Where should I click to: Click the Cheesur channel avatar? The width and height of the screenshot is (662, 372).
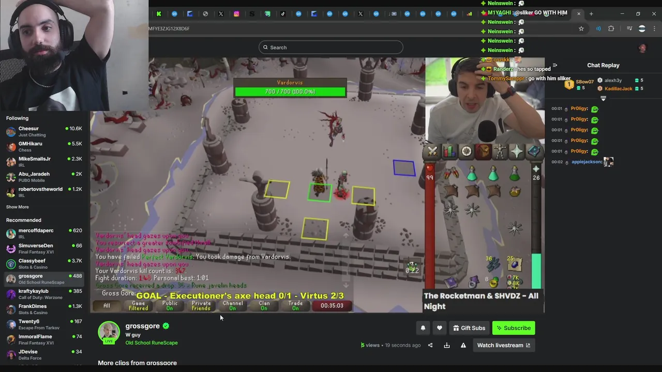click(11, 131)
